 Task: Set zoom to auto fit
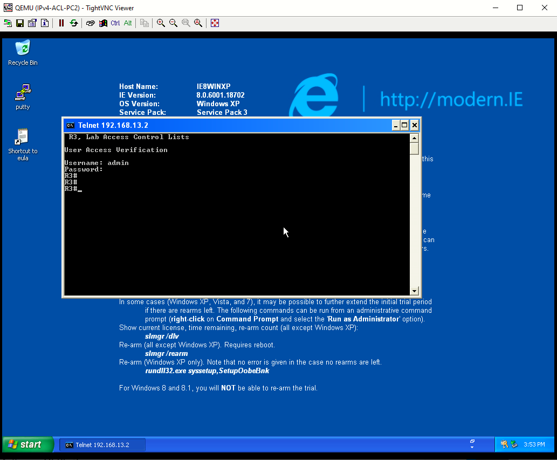pos(198,23)
